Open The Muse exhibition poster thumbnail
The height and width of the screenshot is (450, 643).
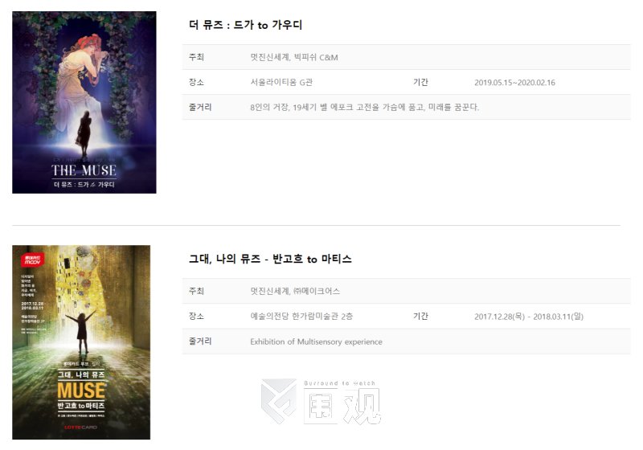[x=84, y=103]
